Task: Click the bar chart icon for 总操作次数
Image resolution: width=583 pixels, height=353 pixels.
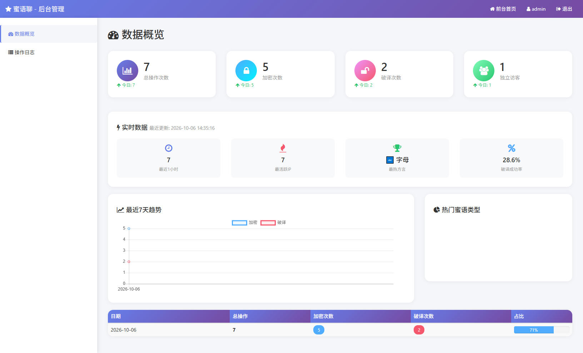Action: pos(128,71)
